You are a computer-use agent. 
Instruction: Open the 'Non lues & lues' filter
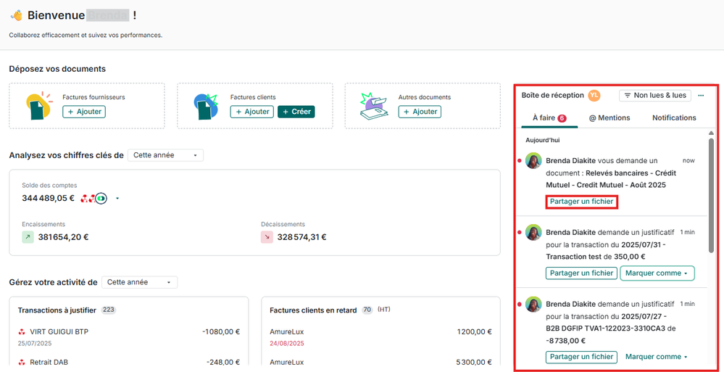[x=654, y=96]
